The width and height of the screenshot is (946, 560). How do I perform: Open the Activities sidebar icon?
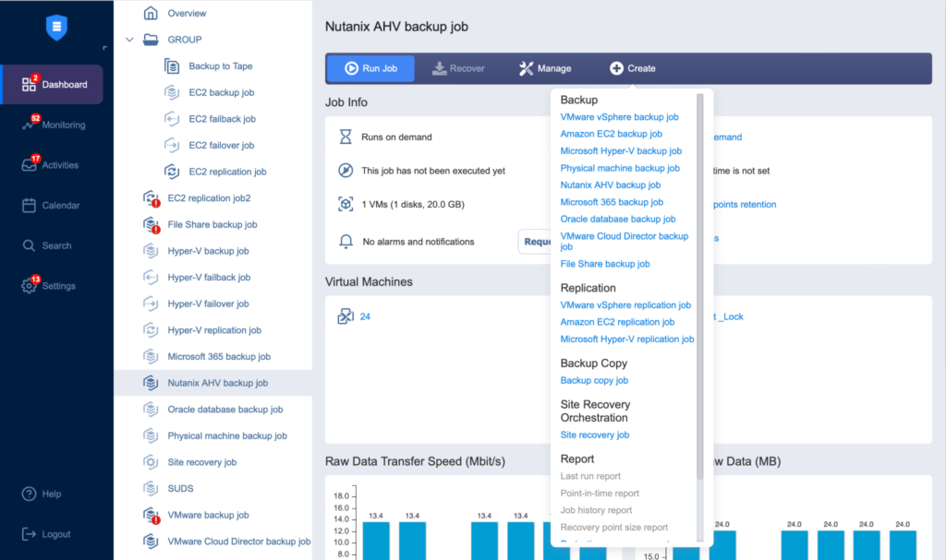(x=29, y=164)
